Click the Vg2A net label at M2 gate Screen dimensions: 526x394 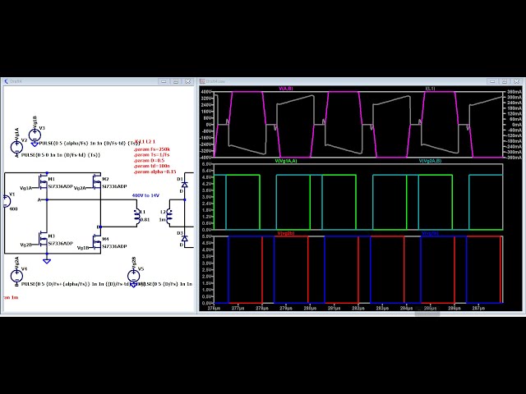pos(80,188)
